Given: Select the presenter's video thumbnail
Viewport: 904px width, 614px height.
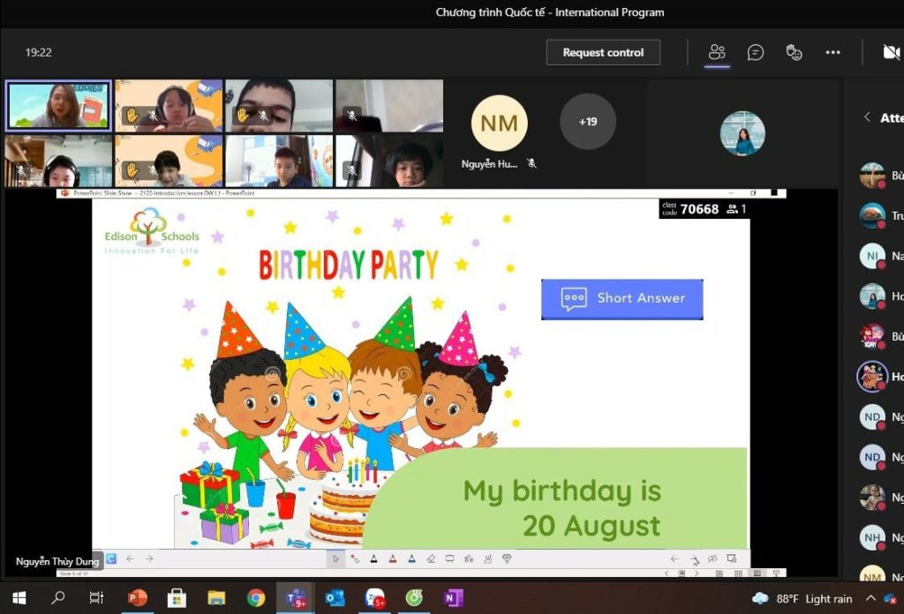Looking at the screenshot, I should (x=58, y=105).
